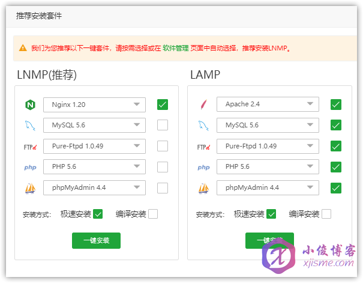Image resolution: width=363 pixels, height=283 pixels.
Task: Open the Apache 2.4 version dropdown
Action: (x=268, y=105)
